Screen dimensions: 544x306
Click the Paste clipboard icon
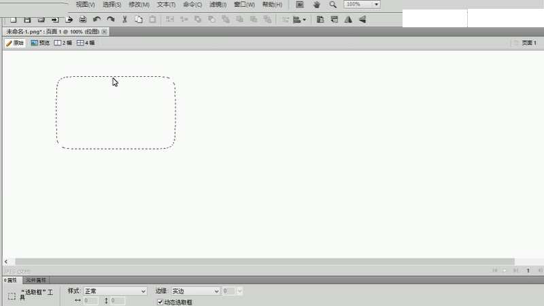tap(152, 20)
